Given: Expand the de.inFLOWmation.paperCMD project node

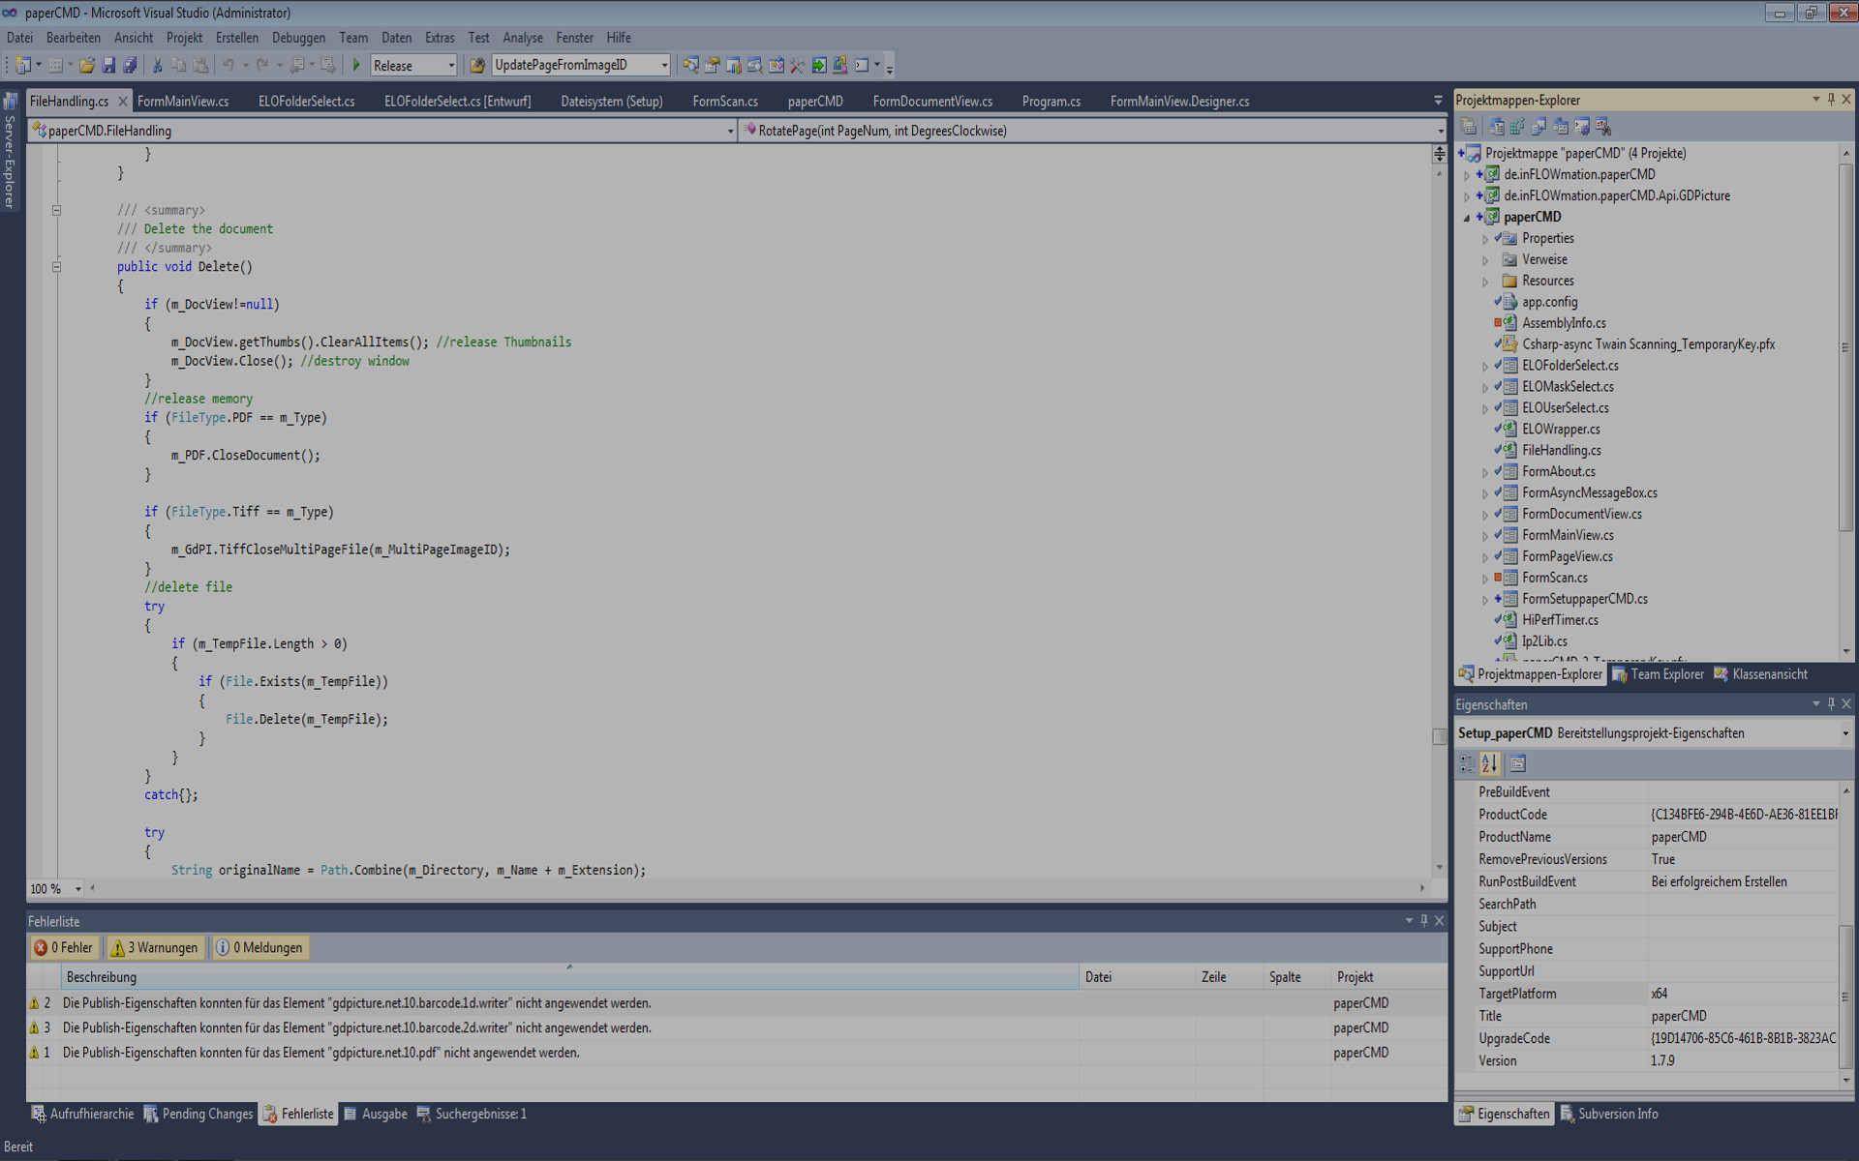Looking at the screenshot, I should pyautogui.click(x=1467, y=175).
